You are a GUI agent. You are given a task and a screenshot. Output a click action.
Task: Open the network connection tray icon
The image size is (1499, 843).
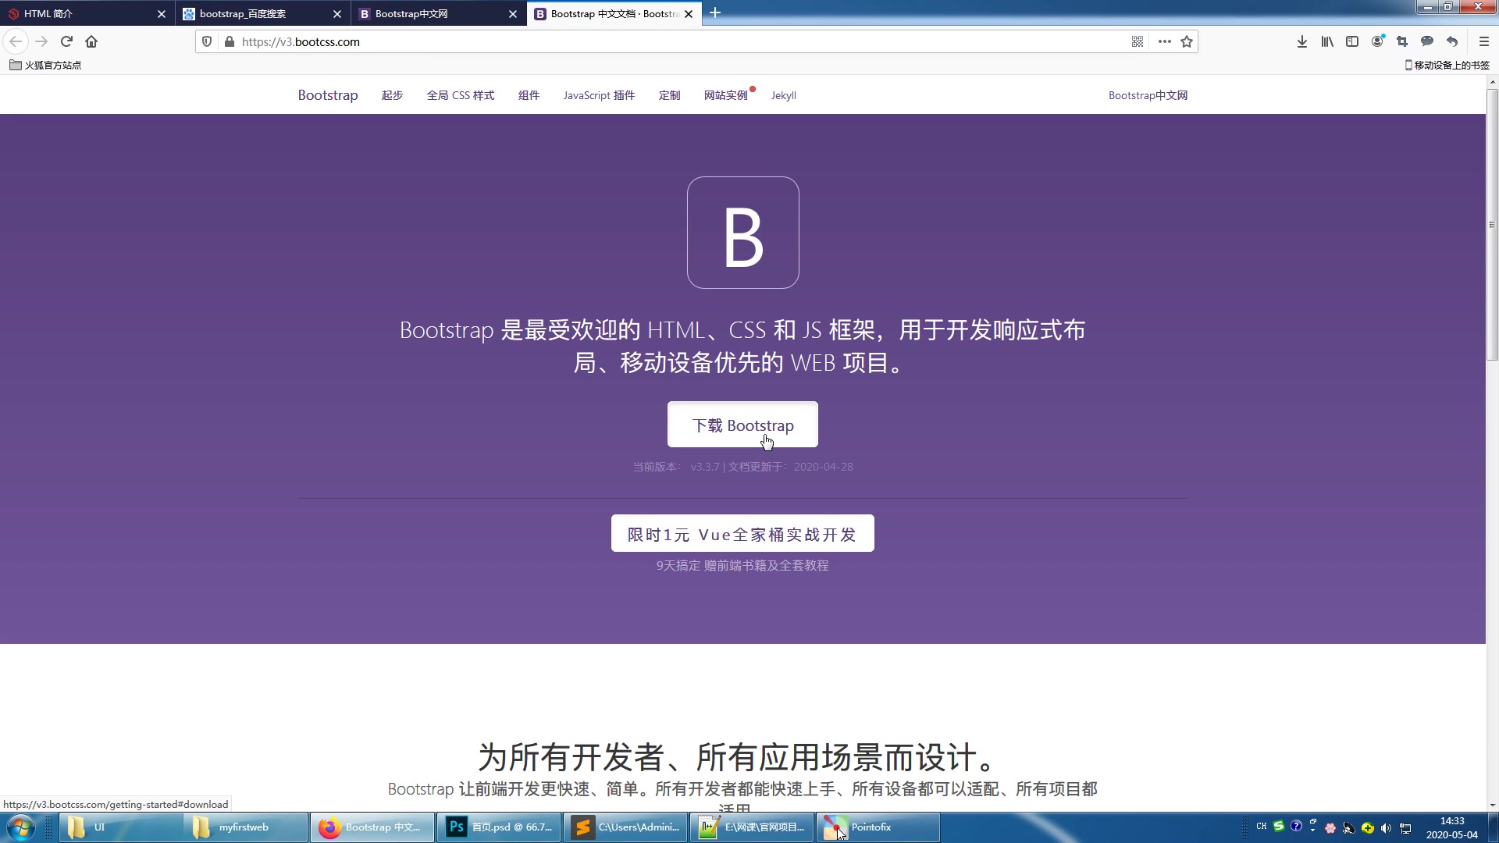(1405, 828)
